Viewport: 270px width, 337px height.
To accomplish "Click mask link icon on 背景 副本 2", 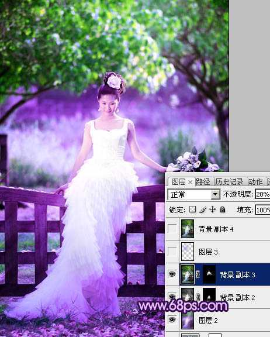I will tap(198, 297).
